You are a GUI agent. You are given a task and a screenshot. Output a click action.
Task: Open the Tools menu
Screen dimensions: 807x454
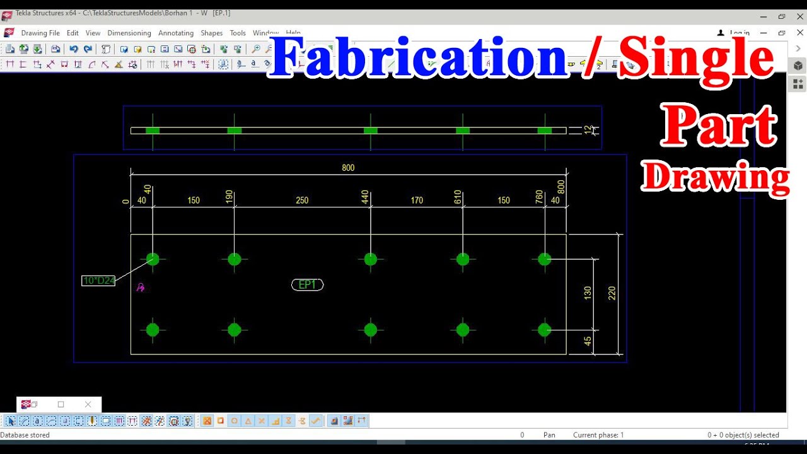point(238,33)
